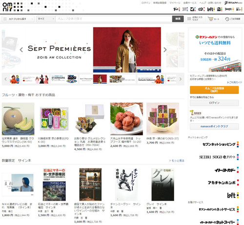Image resolution: width=244 pixels, height=225 pixels.
Task: Open the crown muskmelon product image
Action: [18, 119]
